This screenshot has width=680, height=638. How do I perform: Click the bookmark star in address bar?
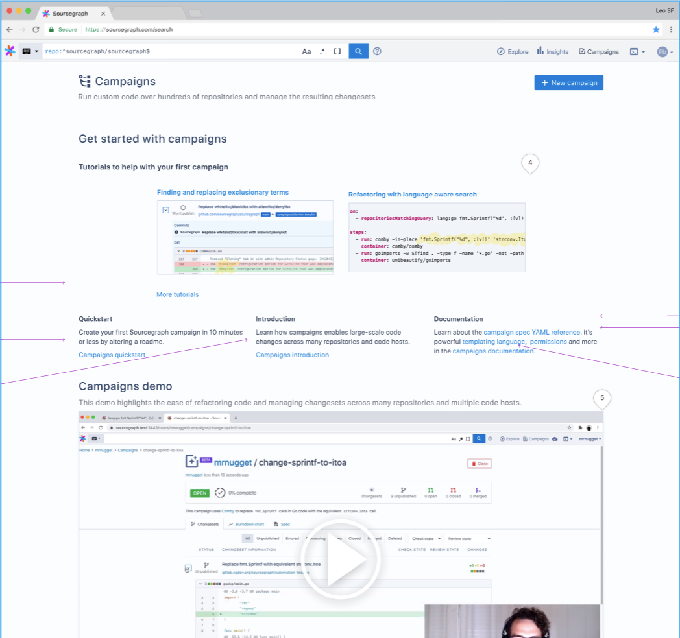pos(656,29)
